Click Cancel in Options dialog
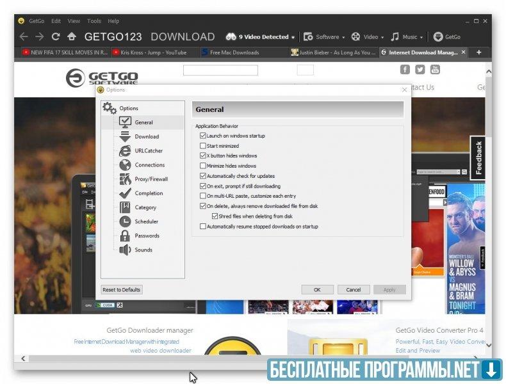This screenshot has width=506, height=384. (x=354, y=289)
